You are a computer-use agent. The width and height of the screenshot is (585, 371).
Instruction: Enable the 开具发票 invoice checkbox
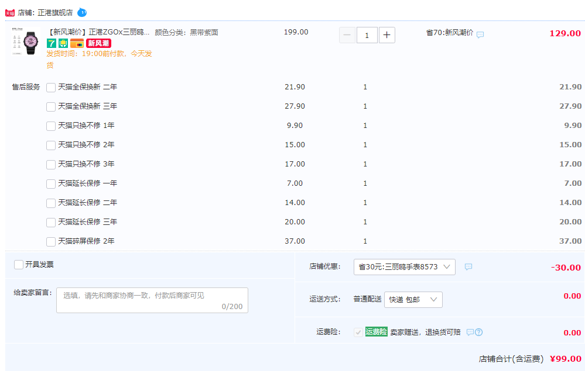(x=19, y=265)
